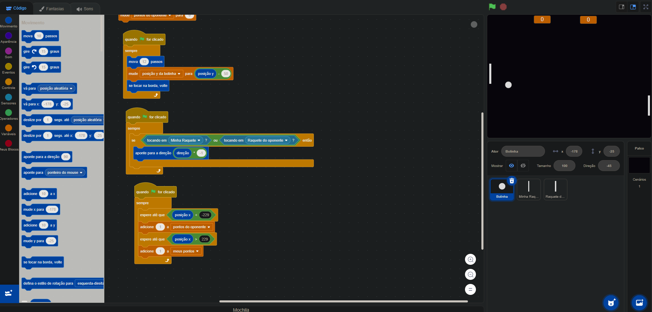
Task: Stop the project with red stop button
Action: coord(503,7)
